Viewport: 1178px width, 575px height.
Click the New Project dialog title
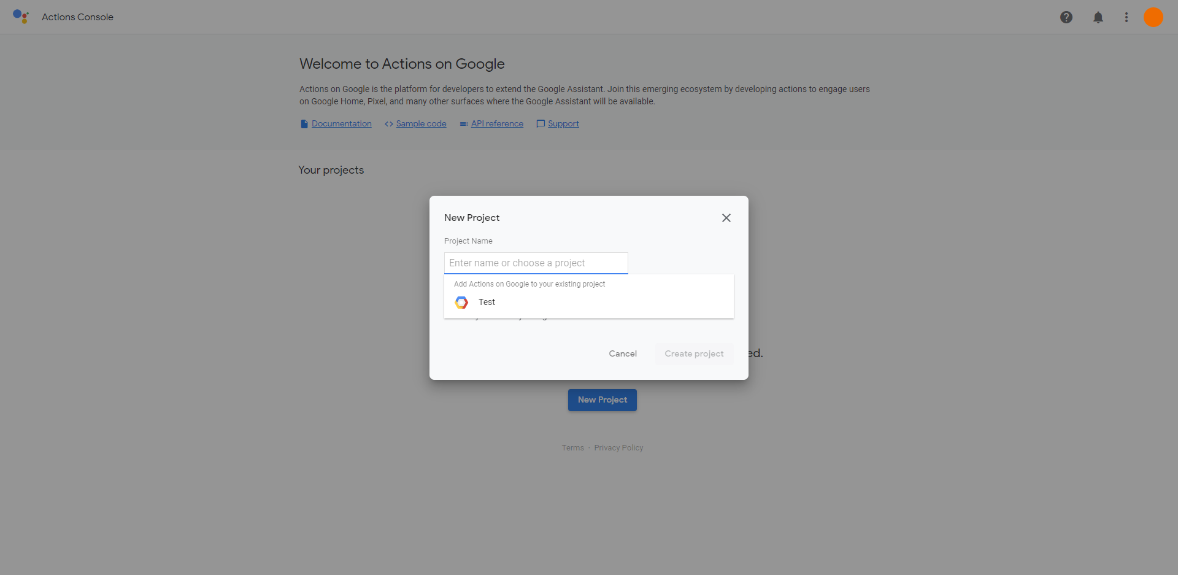(x=472, y=218)
